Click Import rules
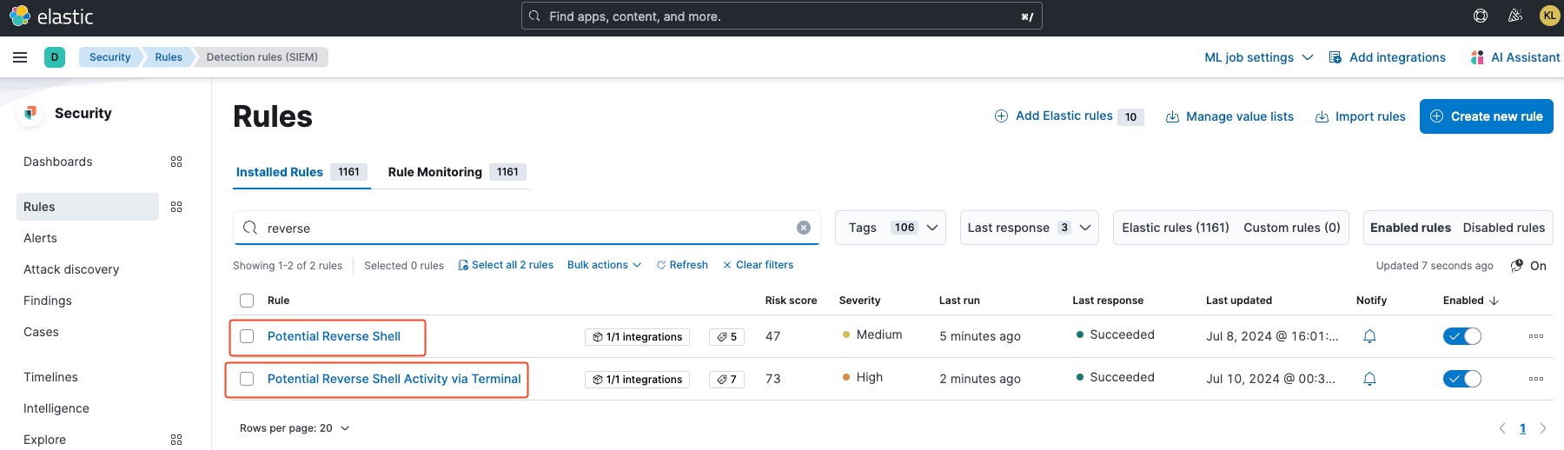Image resolution: width=1564 pixels, height=450 pixels. click(1360, 116)
